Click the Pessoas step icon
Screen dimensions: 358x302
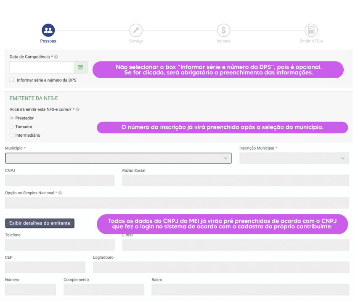tap(48, 30)
